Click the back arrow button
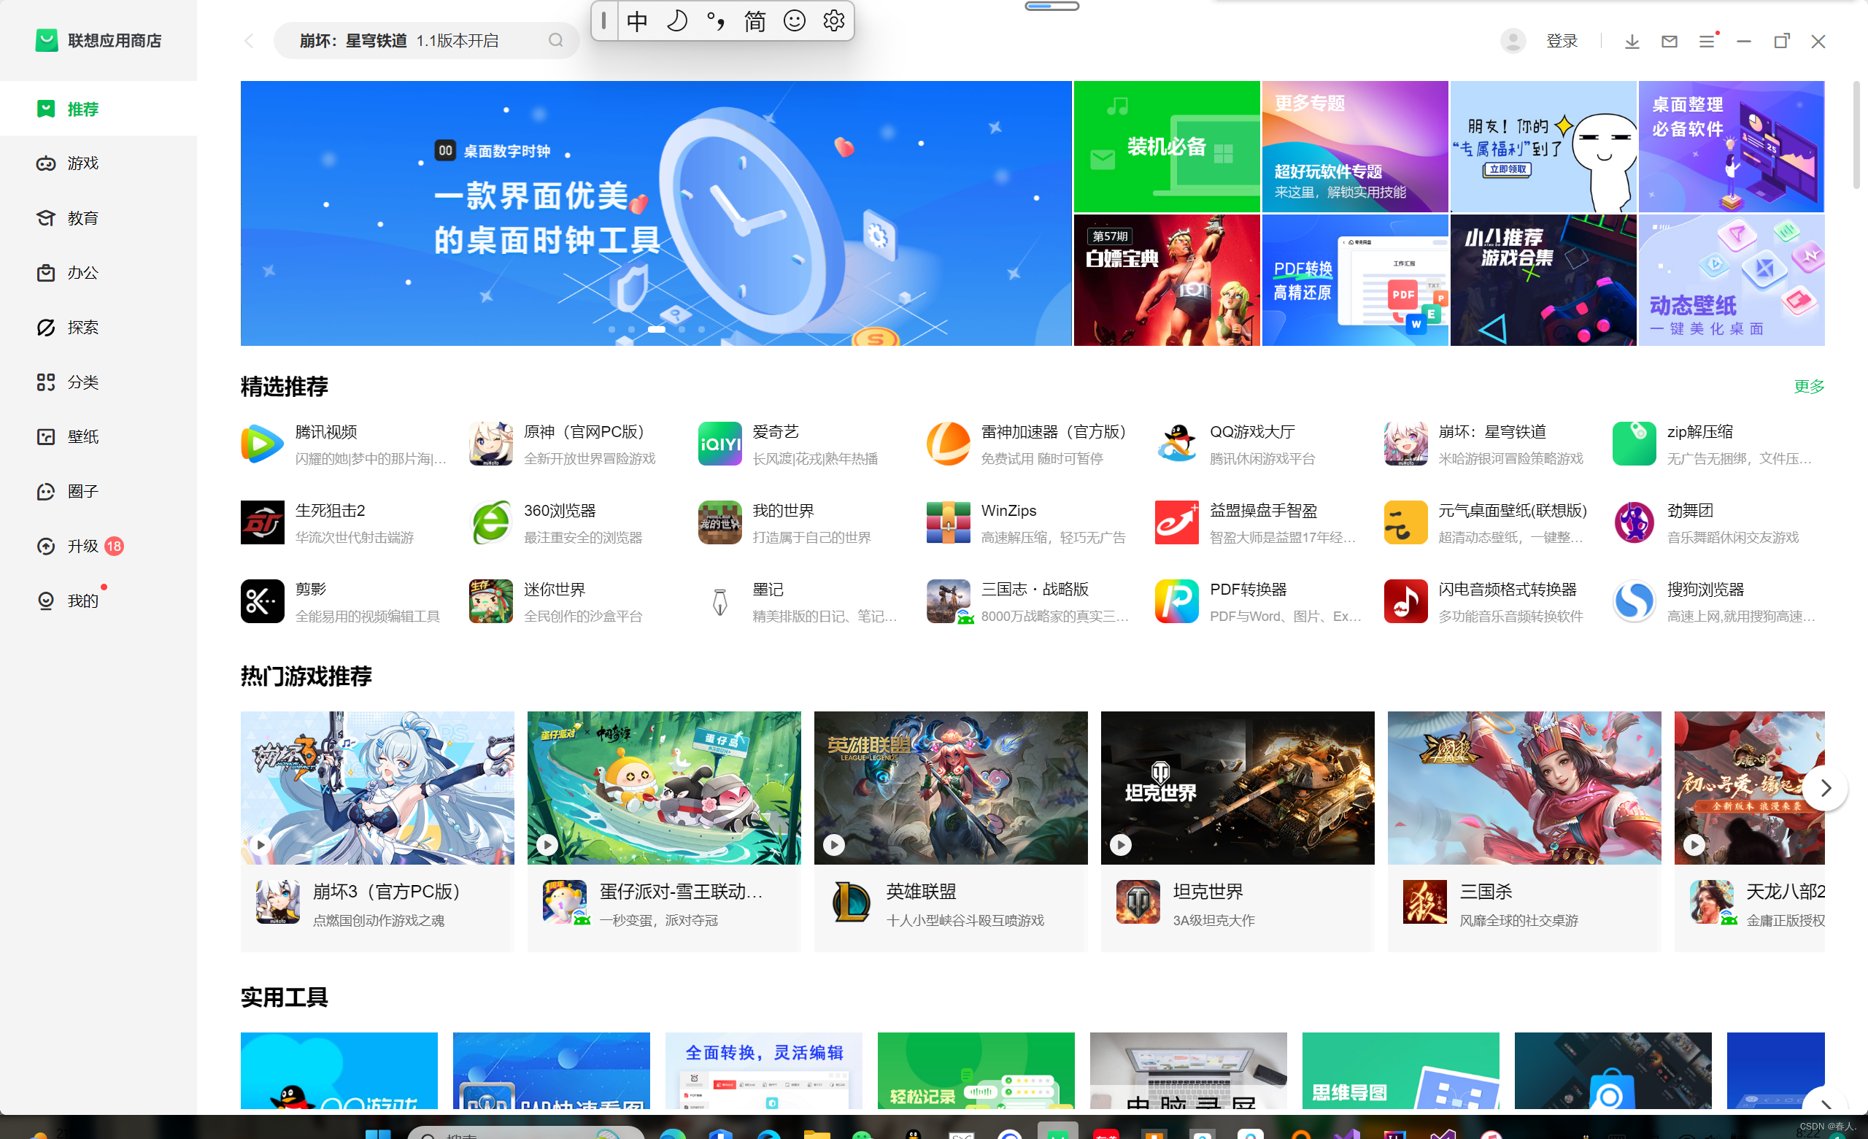Viewport: 1868px width, 1139px height. [x=249, y=41]
